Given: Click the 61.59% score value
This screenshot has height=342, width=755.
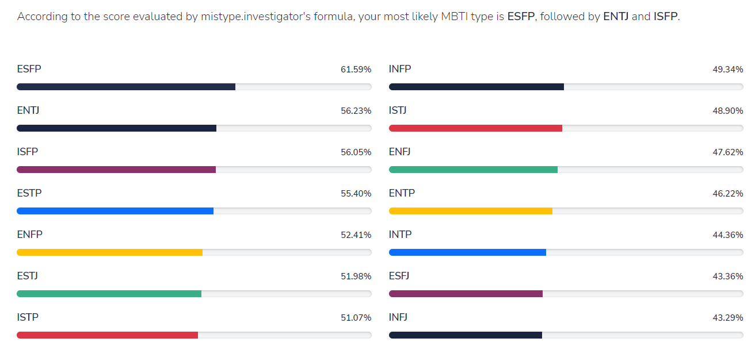Looking at the screenshot, I should [356, 70].
